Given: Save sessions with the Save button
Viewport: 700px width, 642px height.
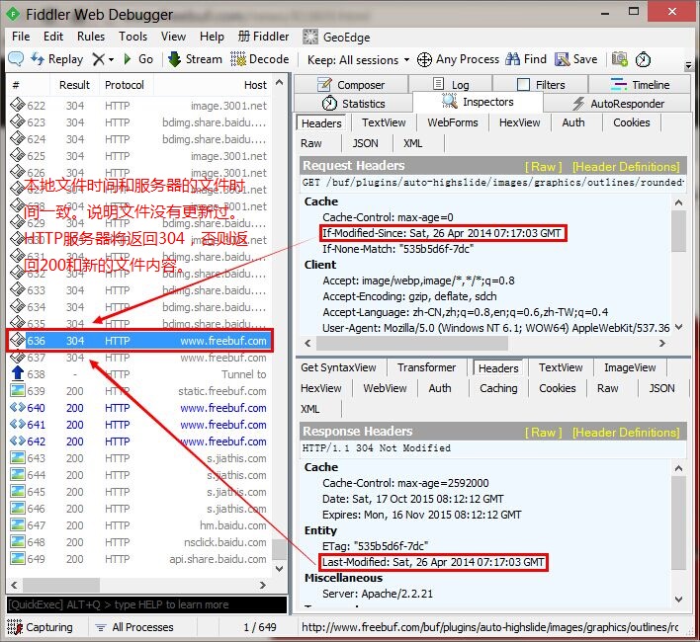Looking at the screenshot, I should (575, 59).
